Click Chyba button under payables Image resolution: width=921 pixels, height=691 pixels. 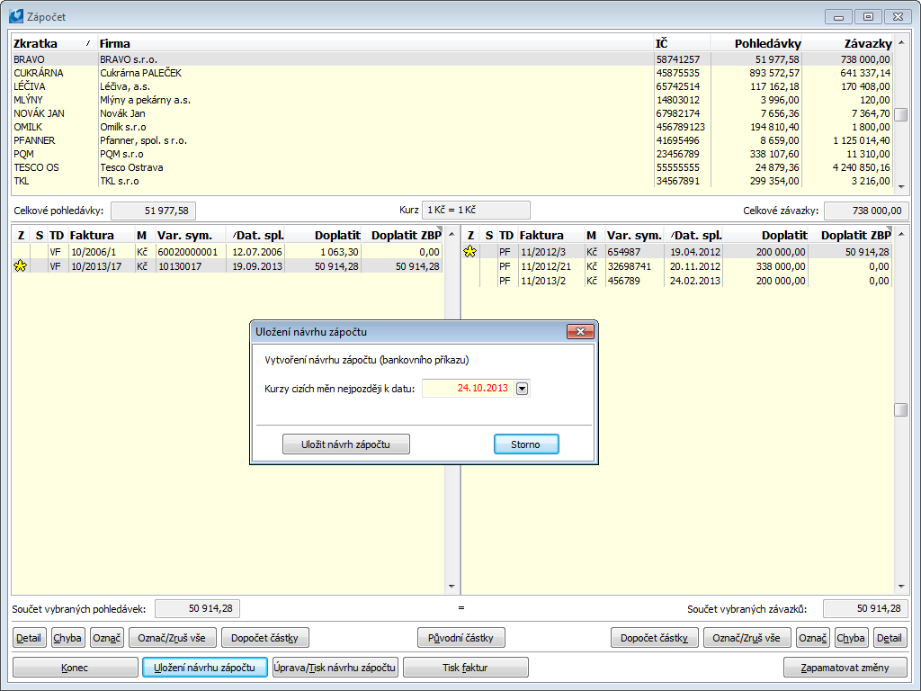(851, 638)
